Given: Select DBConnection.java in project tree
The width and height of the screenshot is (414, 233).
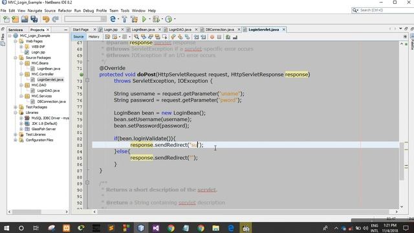Looking at the screenshot, I should click(x=51, y=102).
